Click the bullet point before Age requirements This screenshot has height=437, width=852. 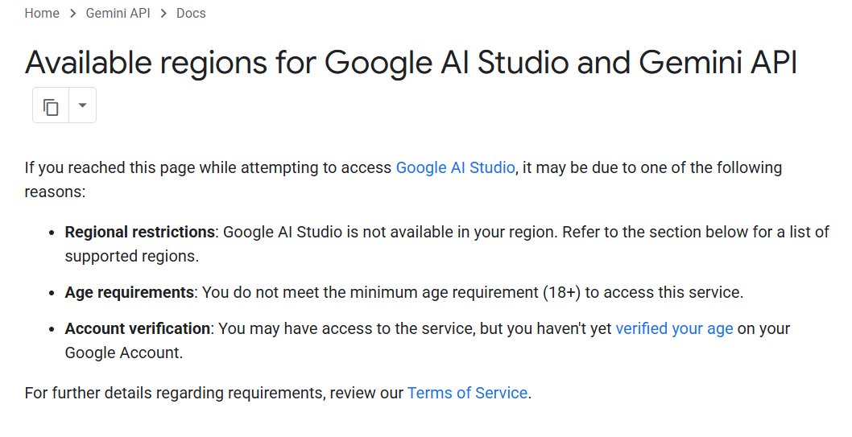[54, 292]
